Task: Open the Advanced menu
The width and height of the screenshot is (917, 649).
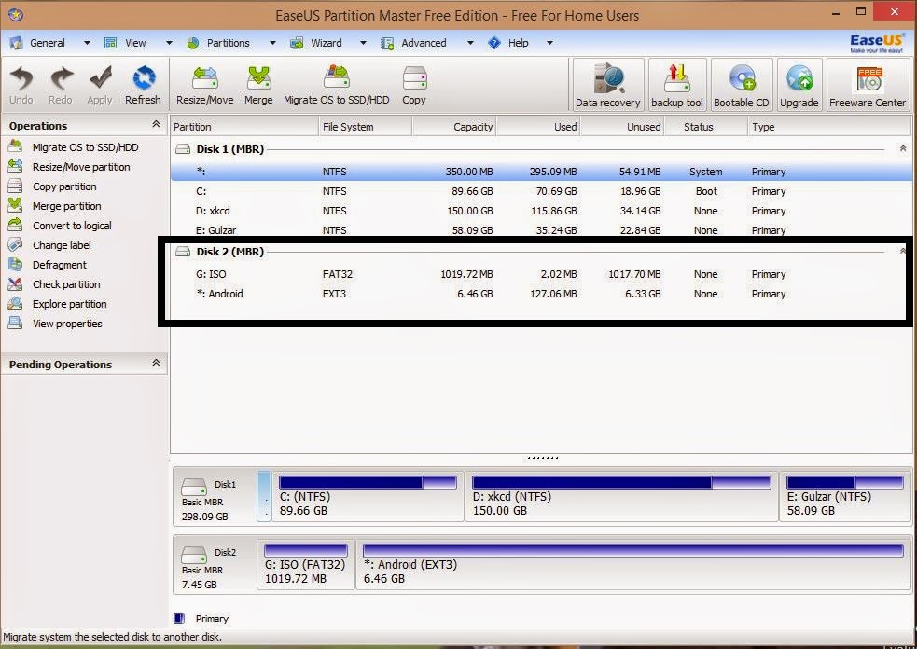Action: 424,43
